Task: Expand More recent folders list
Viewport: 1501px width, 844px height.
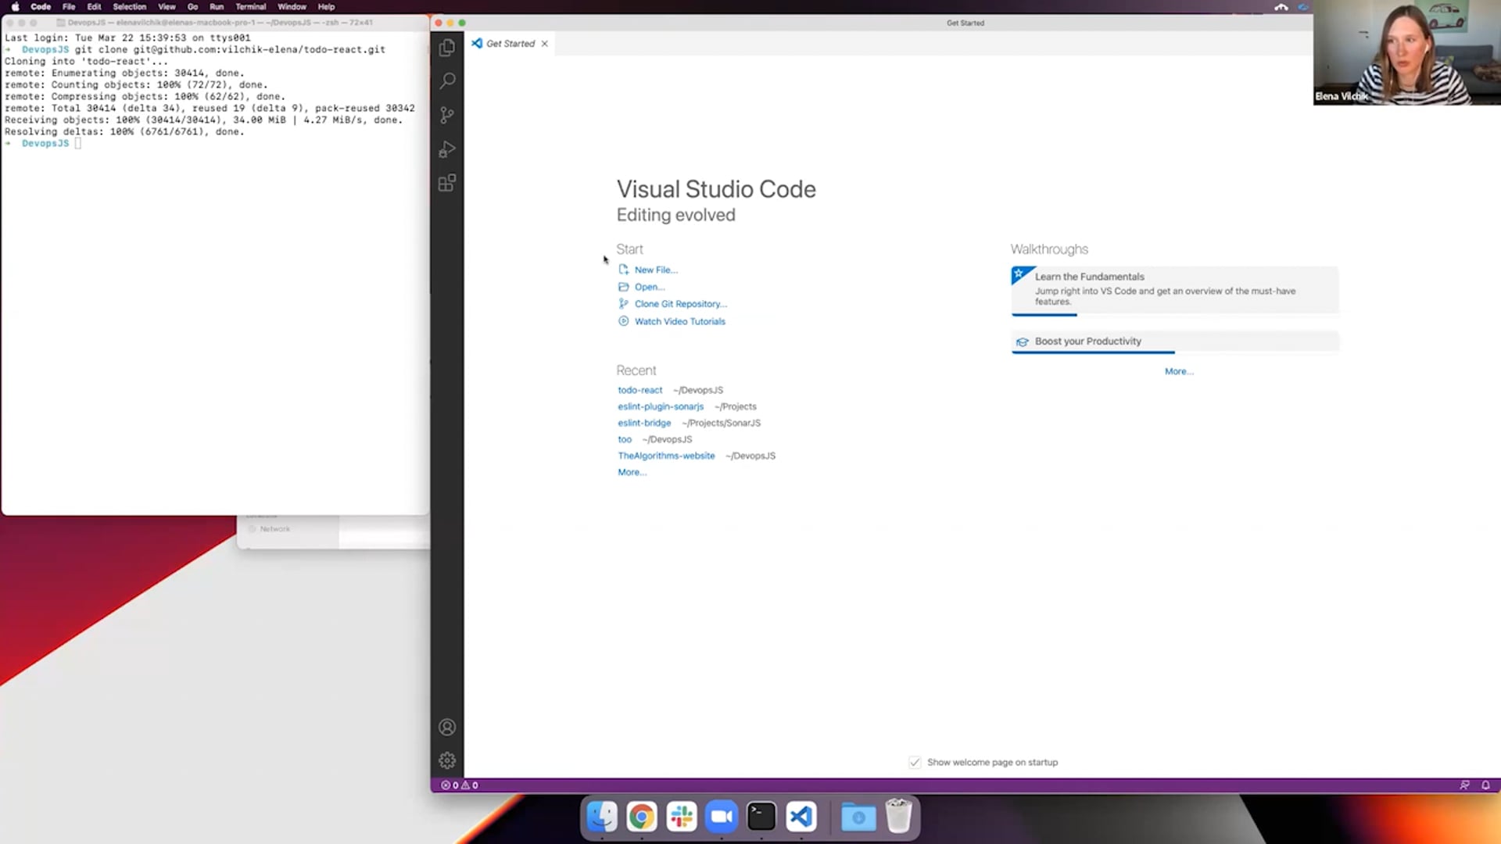Action: 632,472
